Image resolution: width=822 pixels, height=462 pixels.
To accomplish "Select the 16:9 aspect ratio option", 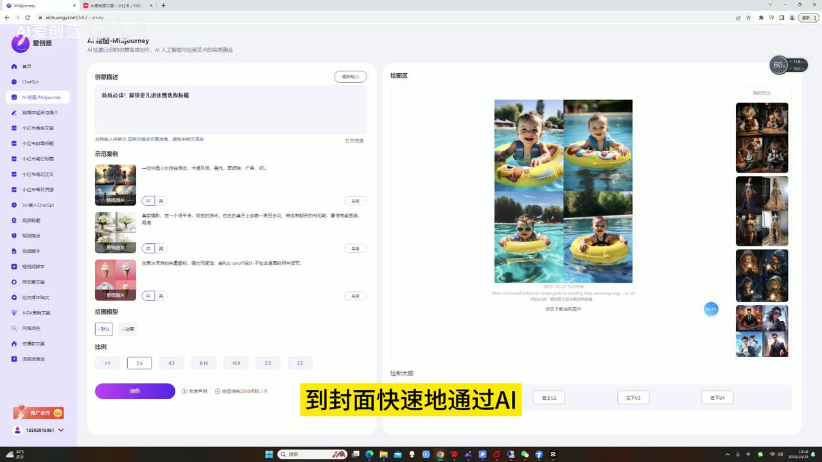I will click(236, 363).
